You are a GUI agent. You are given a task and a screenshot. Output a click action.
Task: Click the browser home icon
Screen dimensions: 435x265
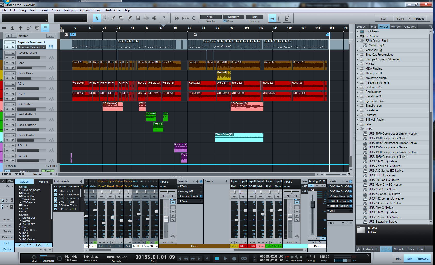(358, 249)
